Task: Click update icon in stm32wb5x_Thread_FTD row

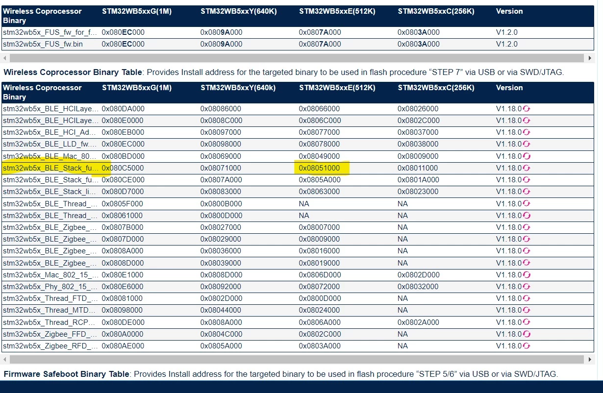Action: [527, 298]
